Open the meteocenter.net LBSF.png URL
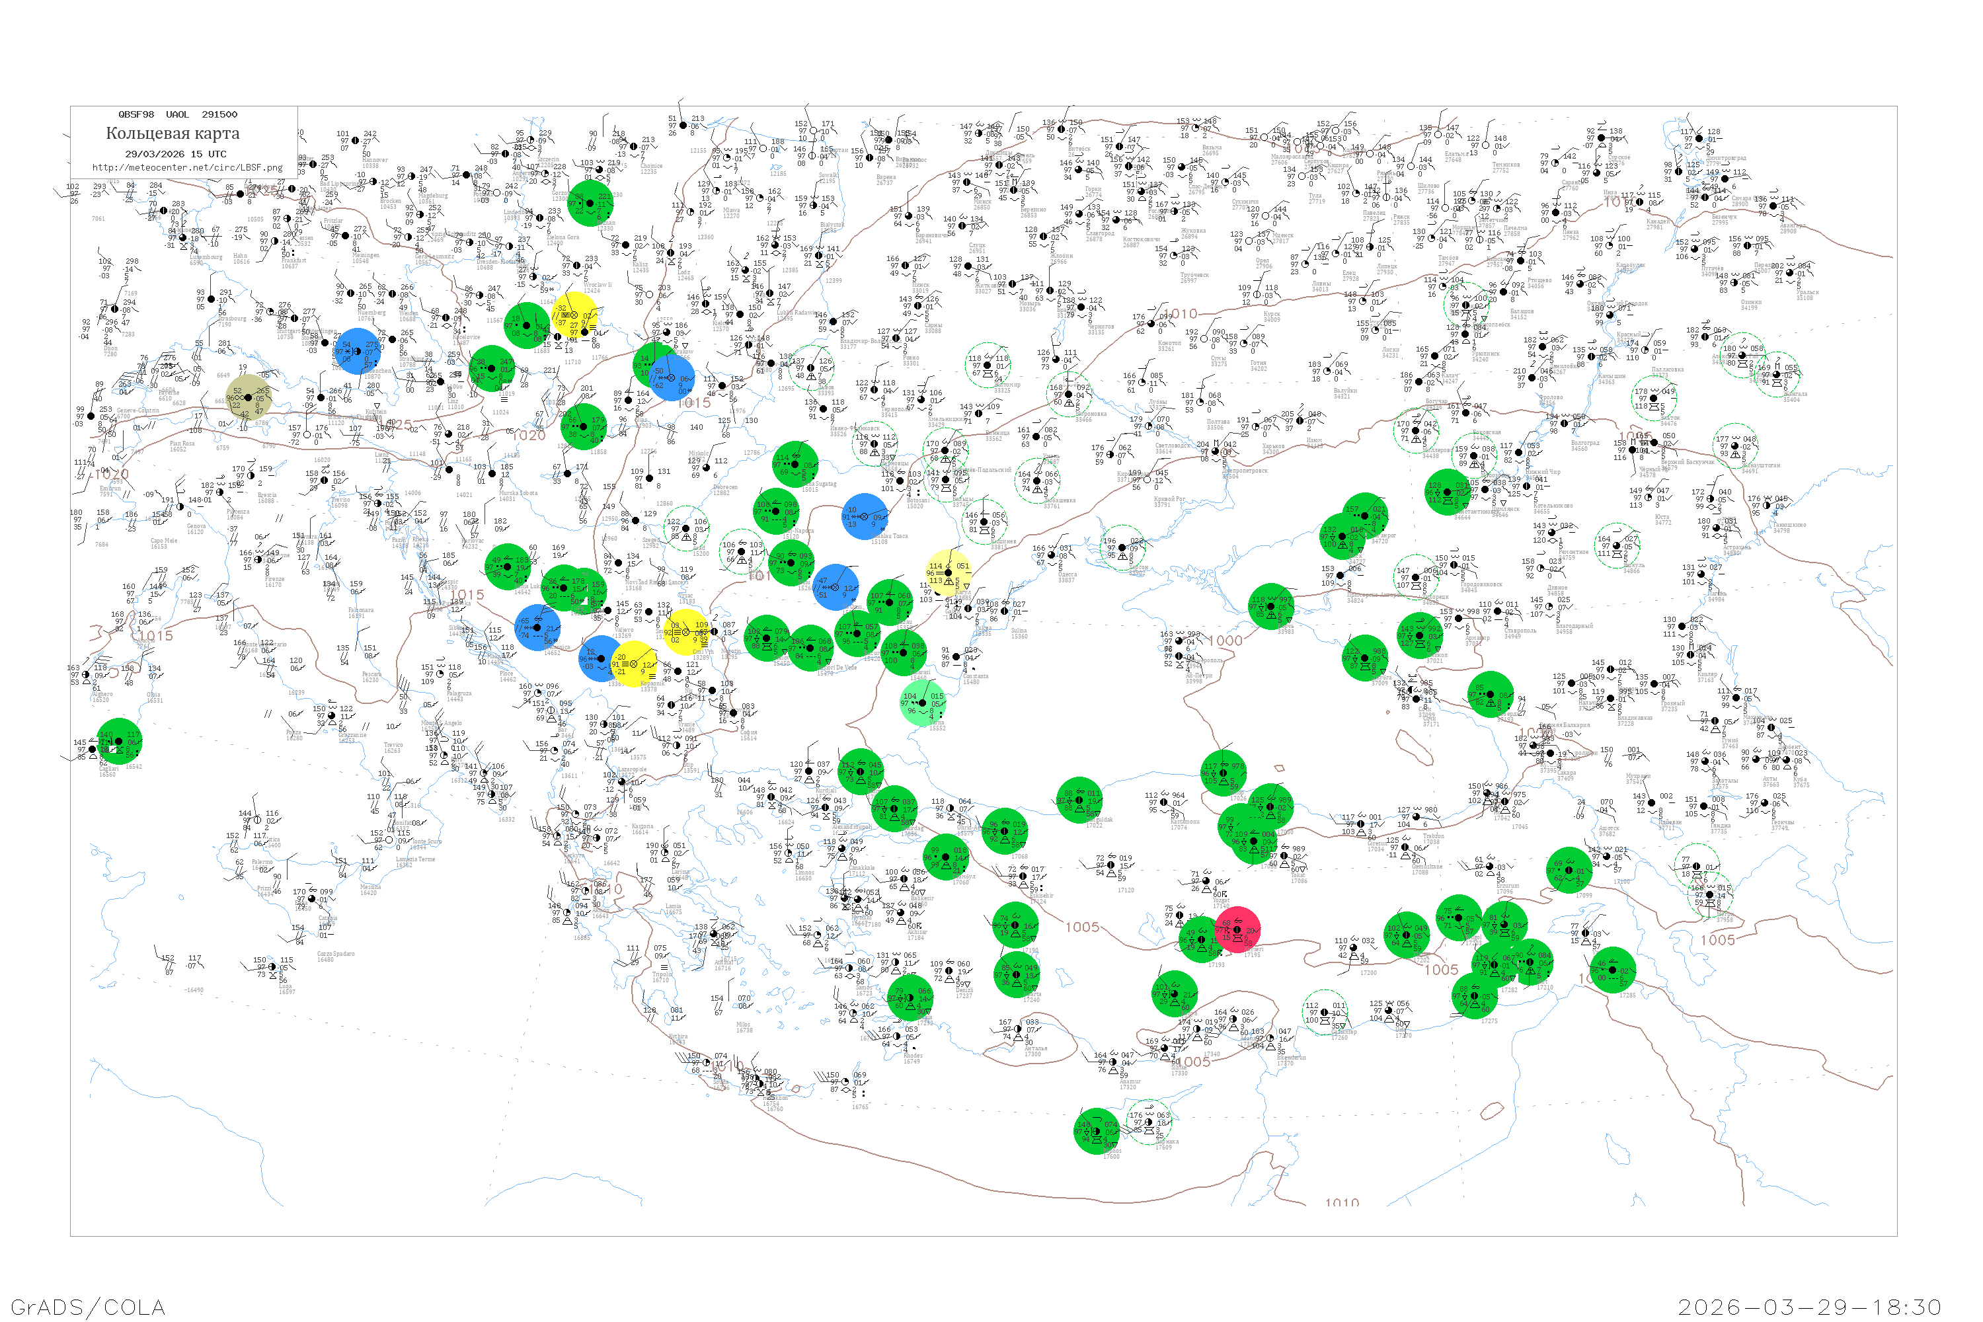Screen dimensions: 1983x1322 click(x=187, y=167)
